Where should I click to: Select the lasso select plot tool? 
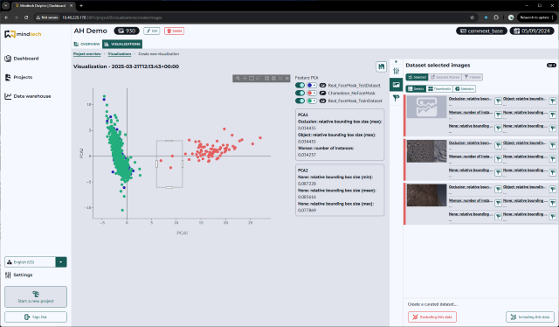[259, 78]
